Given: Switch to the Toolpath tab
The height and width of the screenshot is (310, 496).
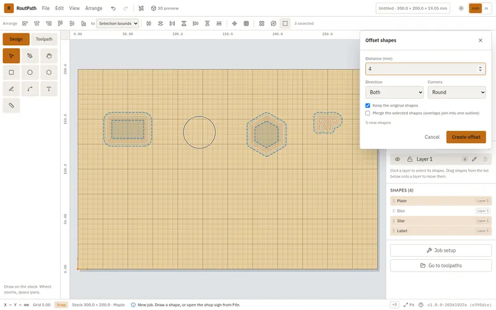Looking at the screenshot, I should (x=44, y=39).
